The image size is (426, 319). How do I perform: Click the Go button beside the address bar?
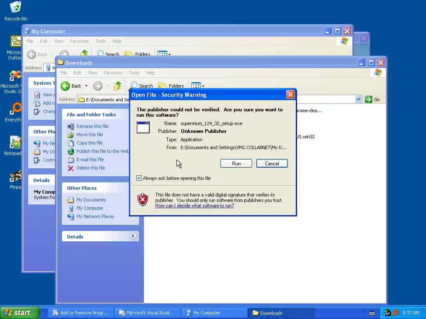point(372,99)
